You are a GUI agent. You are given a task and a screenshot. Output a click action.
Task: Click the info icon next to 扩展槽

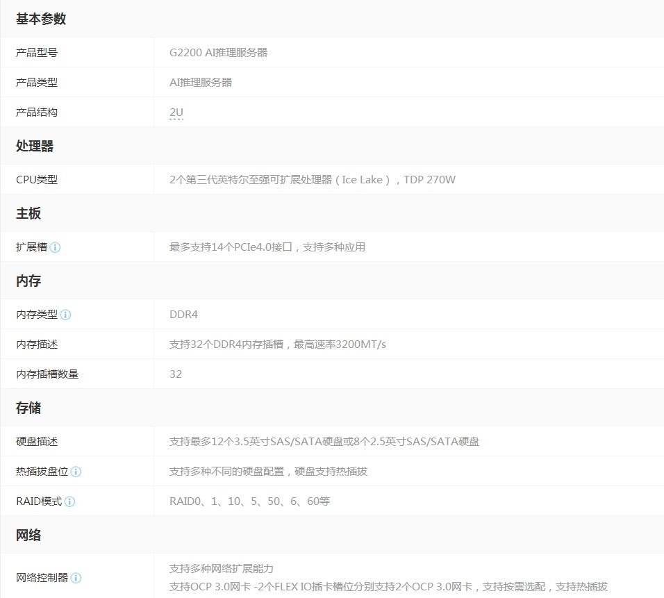click(55, 247)
